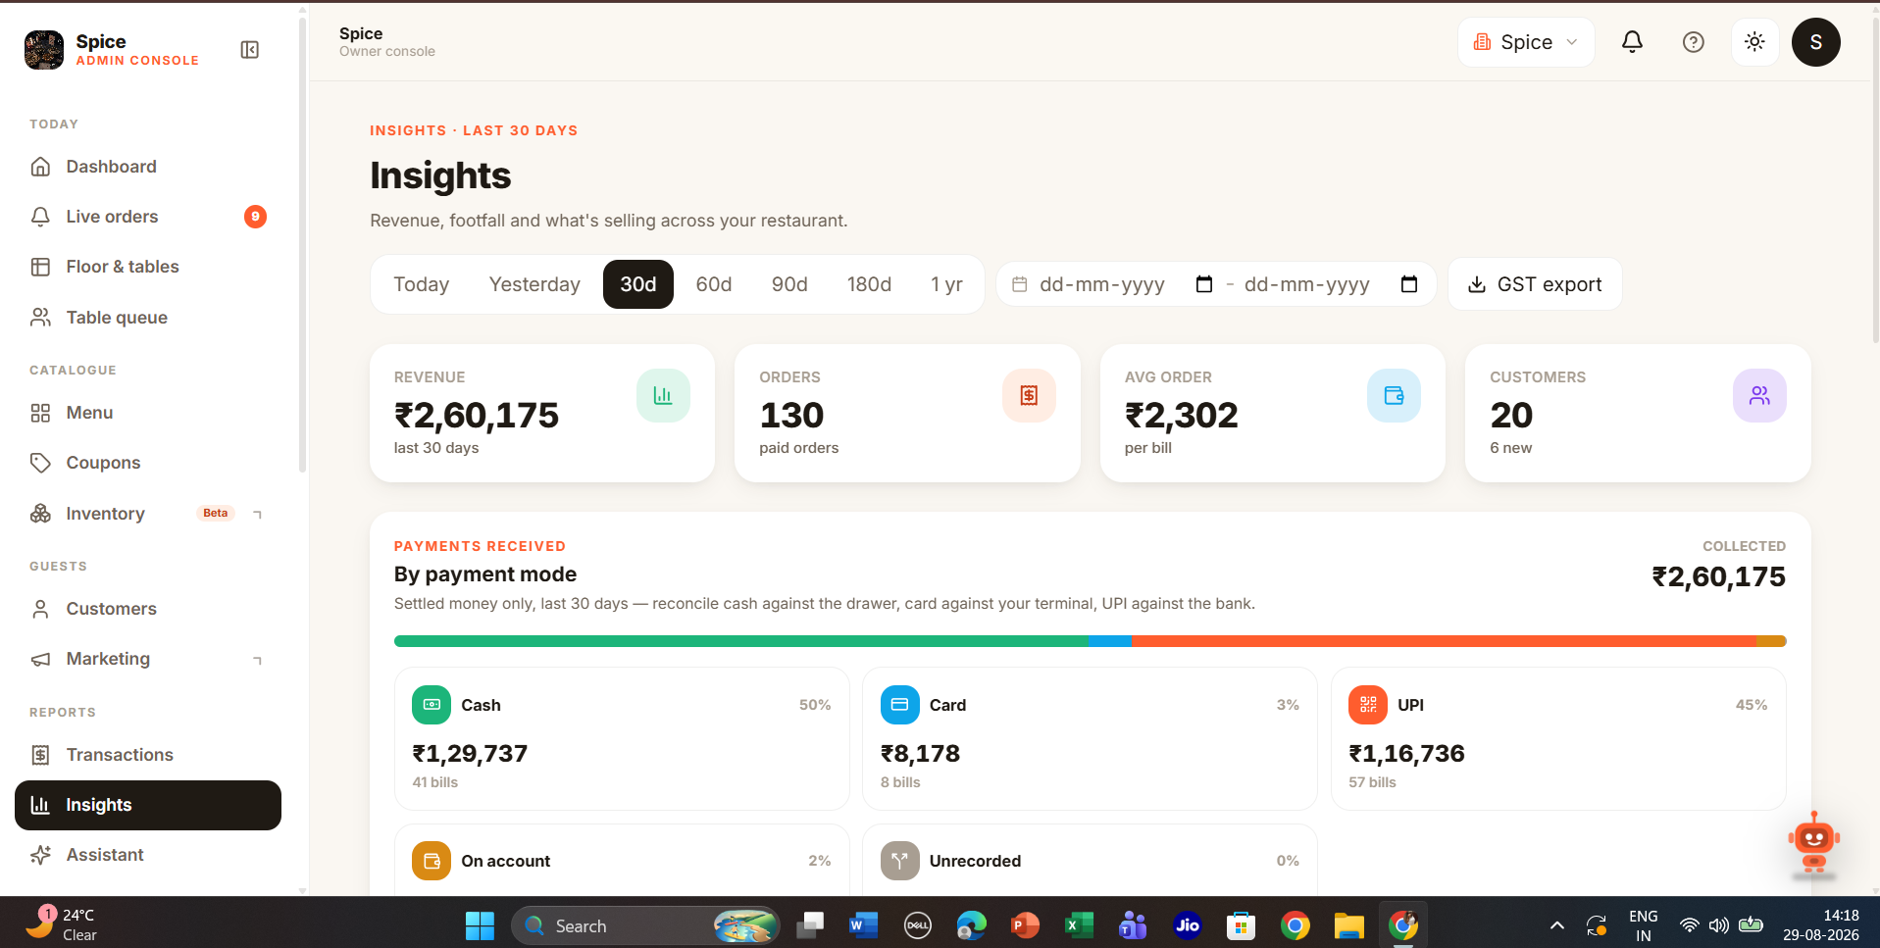The height and width of the screenshot is (948, 1880).
Task: Click the Cash payment mode icon
Action: [432, 705]
